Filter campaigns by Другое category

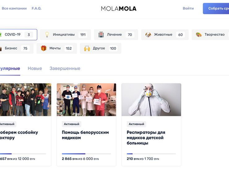click(x=101, y=48)
